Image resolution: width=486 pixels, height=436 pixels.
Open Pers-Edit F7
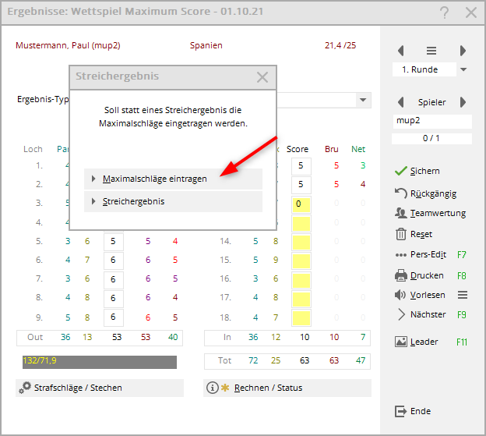(431, 255)
